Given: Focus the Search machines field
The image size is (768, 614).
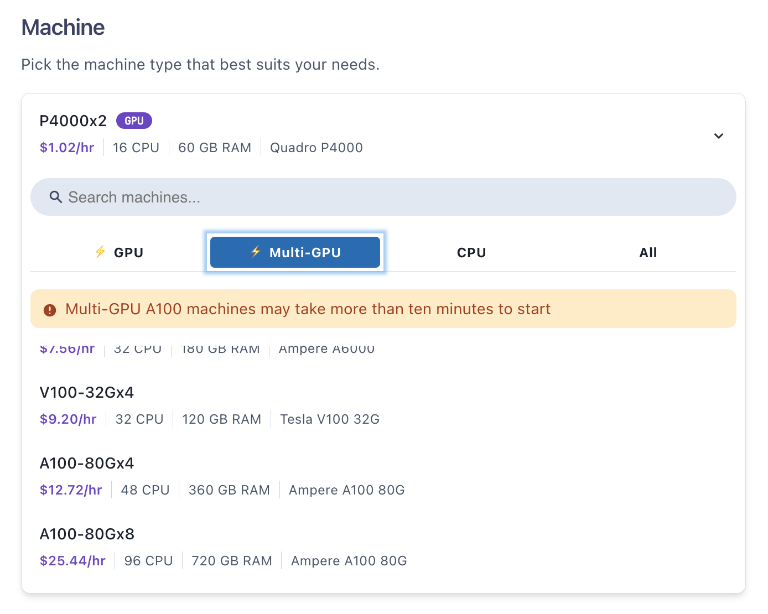Looking at the screenshot, I should coord(383,197).
